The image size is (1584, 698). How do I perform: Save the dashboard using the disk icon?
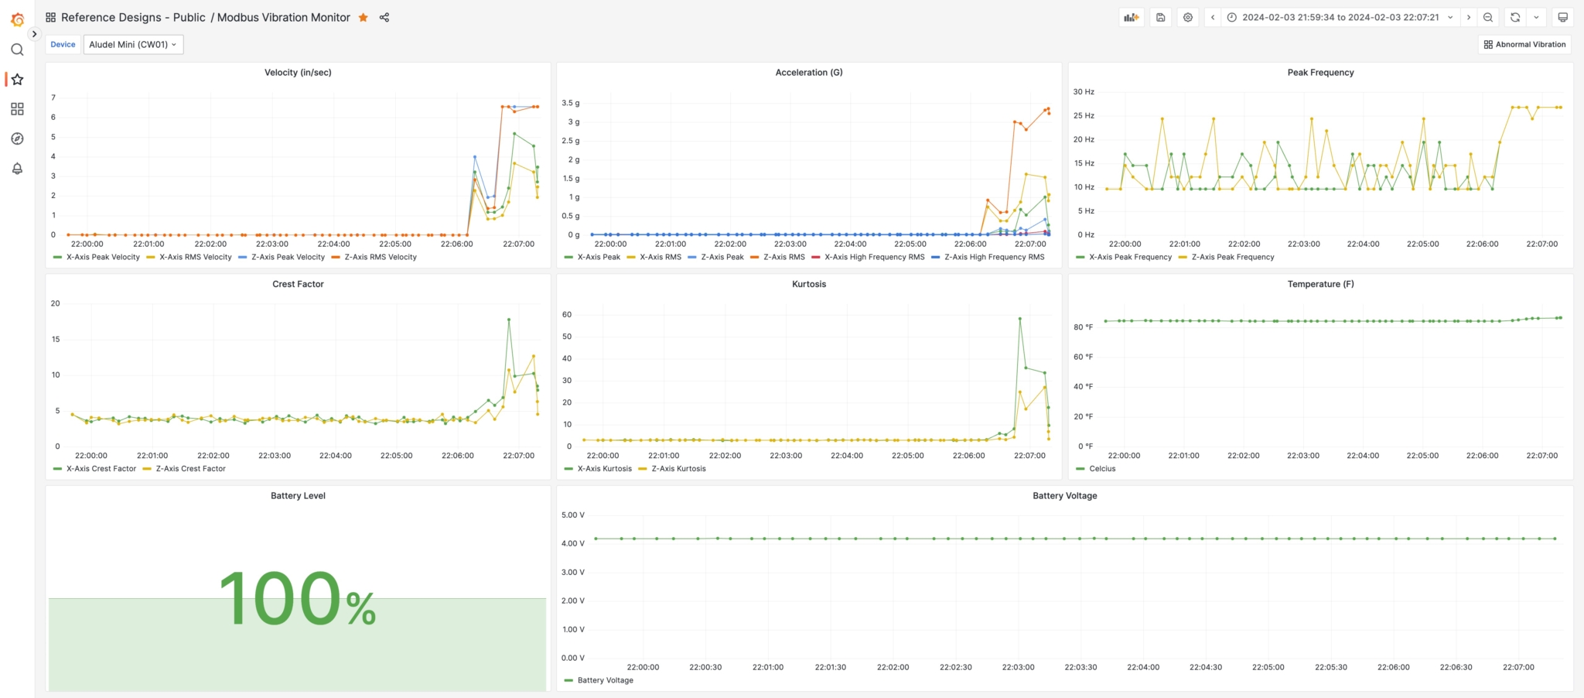1159,17
